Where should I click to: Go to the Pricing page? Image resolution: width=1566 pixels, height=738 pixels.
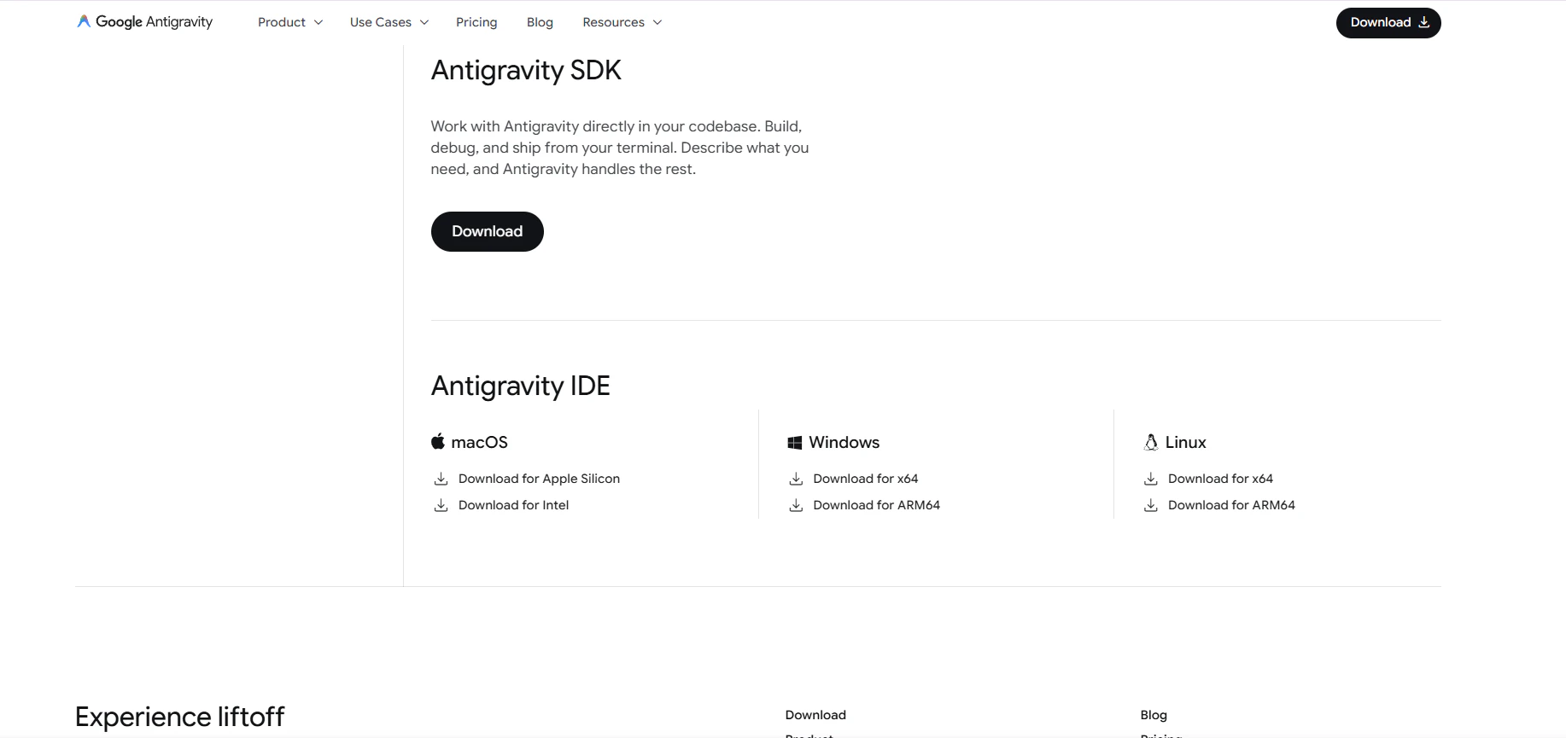[x=476, y=22]
